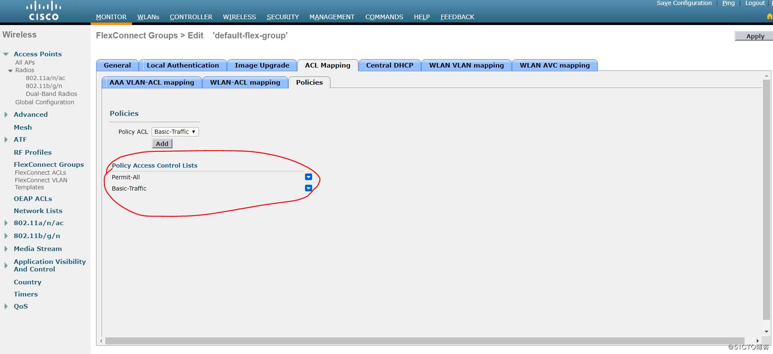
Task: Open All APs in sidebar
Action: click(25, 63)
